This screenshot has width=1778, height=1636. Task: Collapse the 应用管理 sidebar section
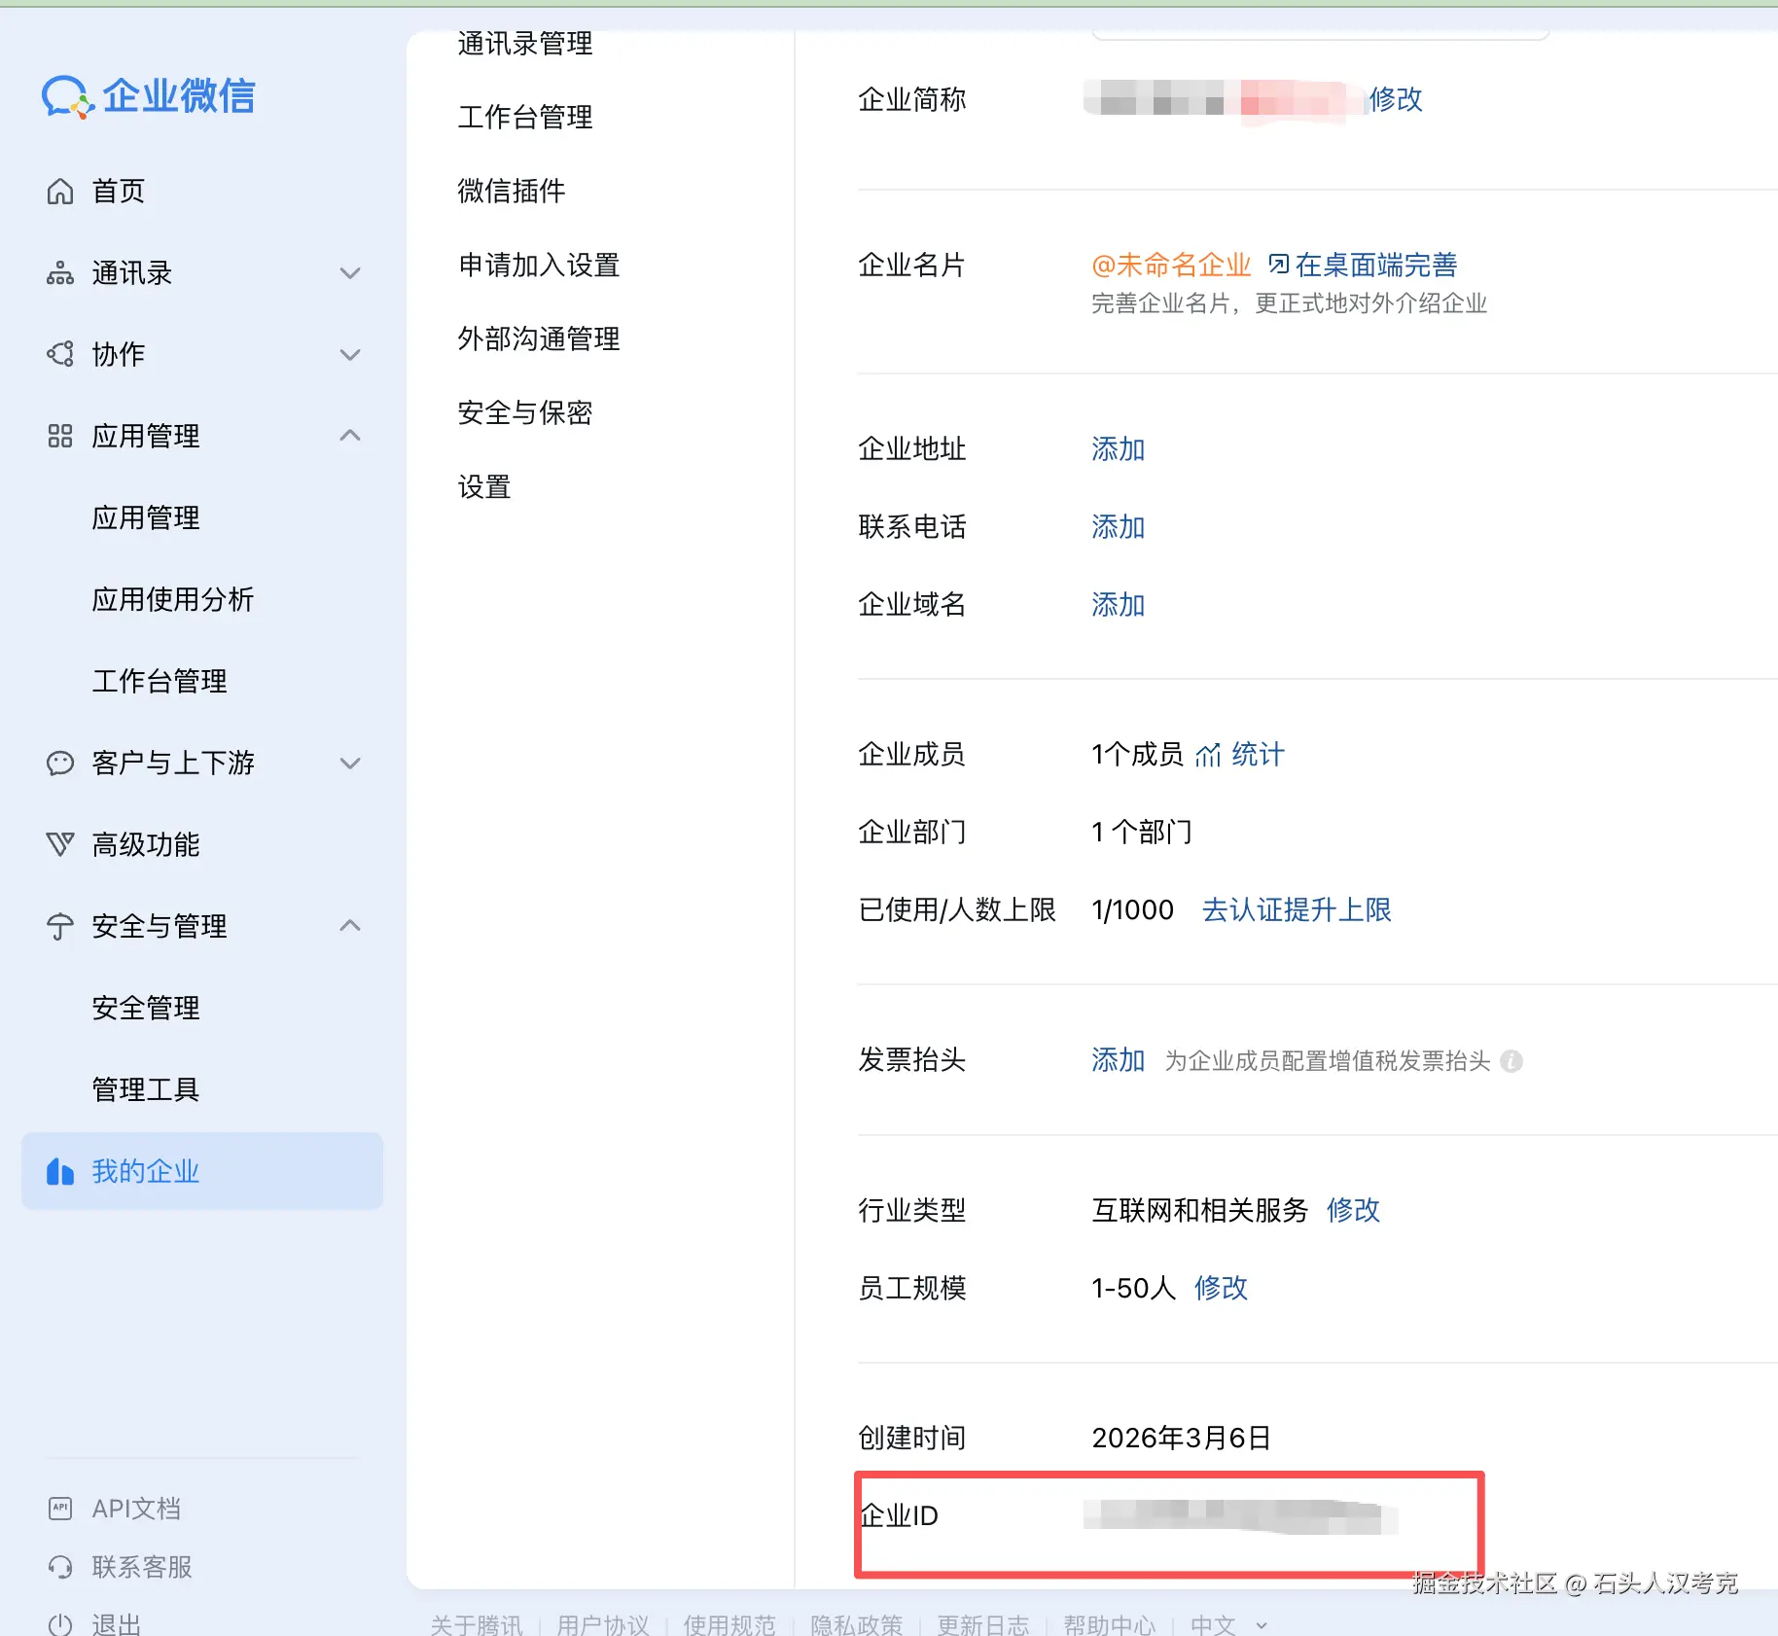click(x=350, y=436)
